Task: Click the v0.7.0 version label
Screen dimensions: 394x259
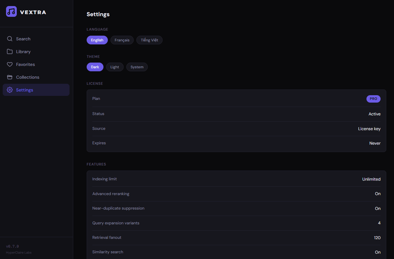Action: (x=12, y=246)
